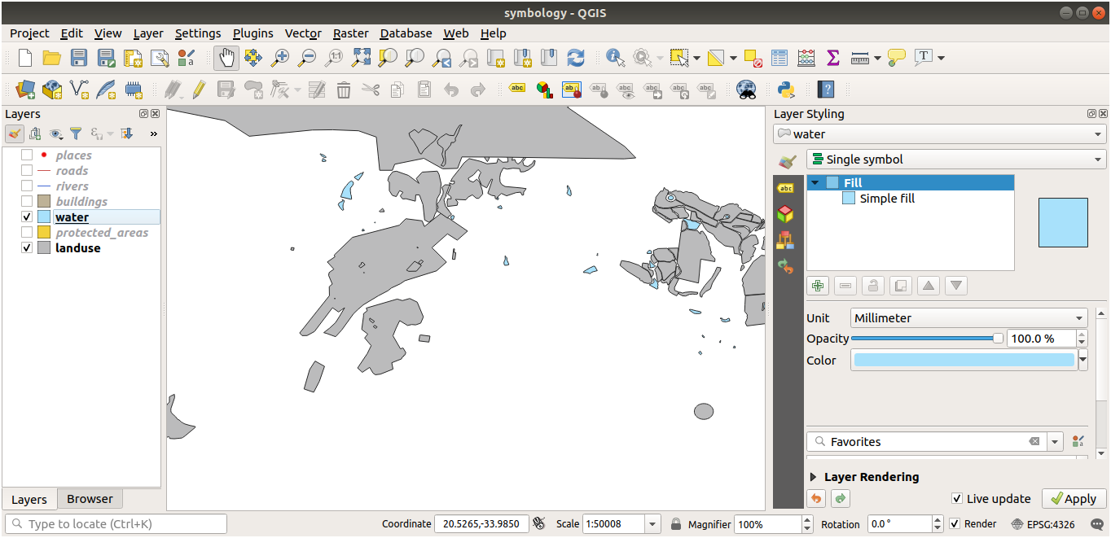This screenshot has height=538, width=1111.
Task: Click the light blue Color swatch
Action: [x=964, y=361]
